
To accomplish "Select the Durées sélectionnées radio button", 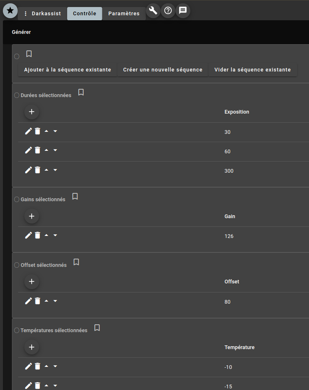I will [17, 95].
